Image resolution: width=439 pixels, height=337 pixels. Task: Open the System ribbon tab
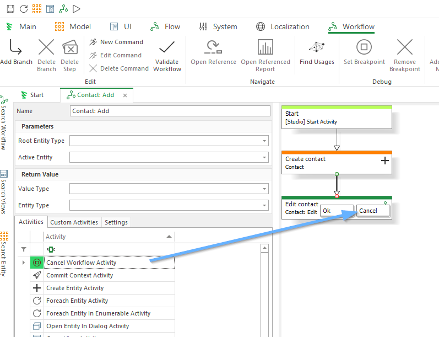click(218, 26)
